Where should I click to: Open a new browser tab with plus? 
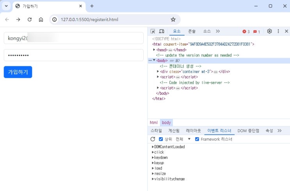pyautogui.click(x=92, y=6)
